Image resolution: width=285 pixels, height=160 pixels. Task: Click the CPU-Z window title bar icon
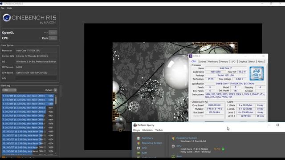click(191, 56)
